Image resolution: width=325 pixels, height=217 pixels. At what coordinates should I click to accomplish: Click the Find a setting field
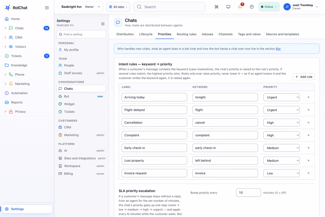pos(81,34)
